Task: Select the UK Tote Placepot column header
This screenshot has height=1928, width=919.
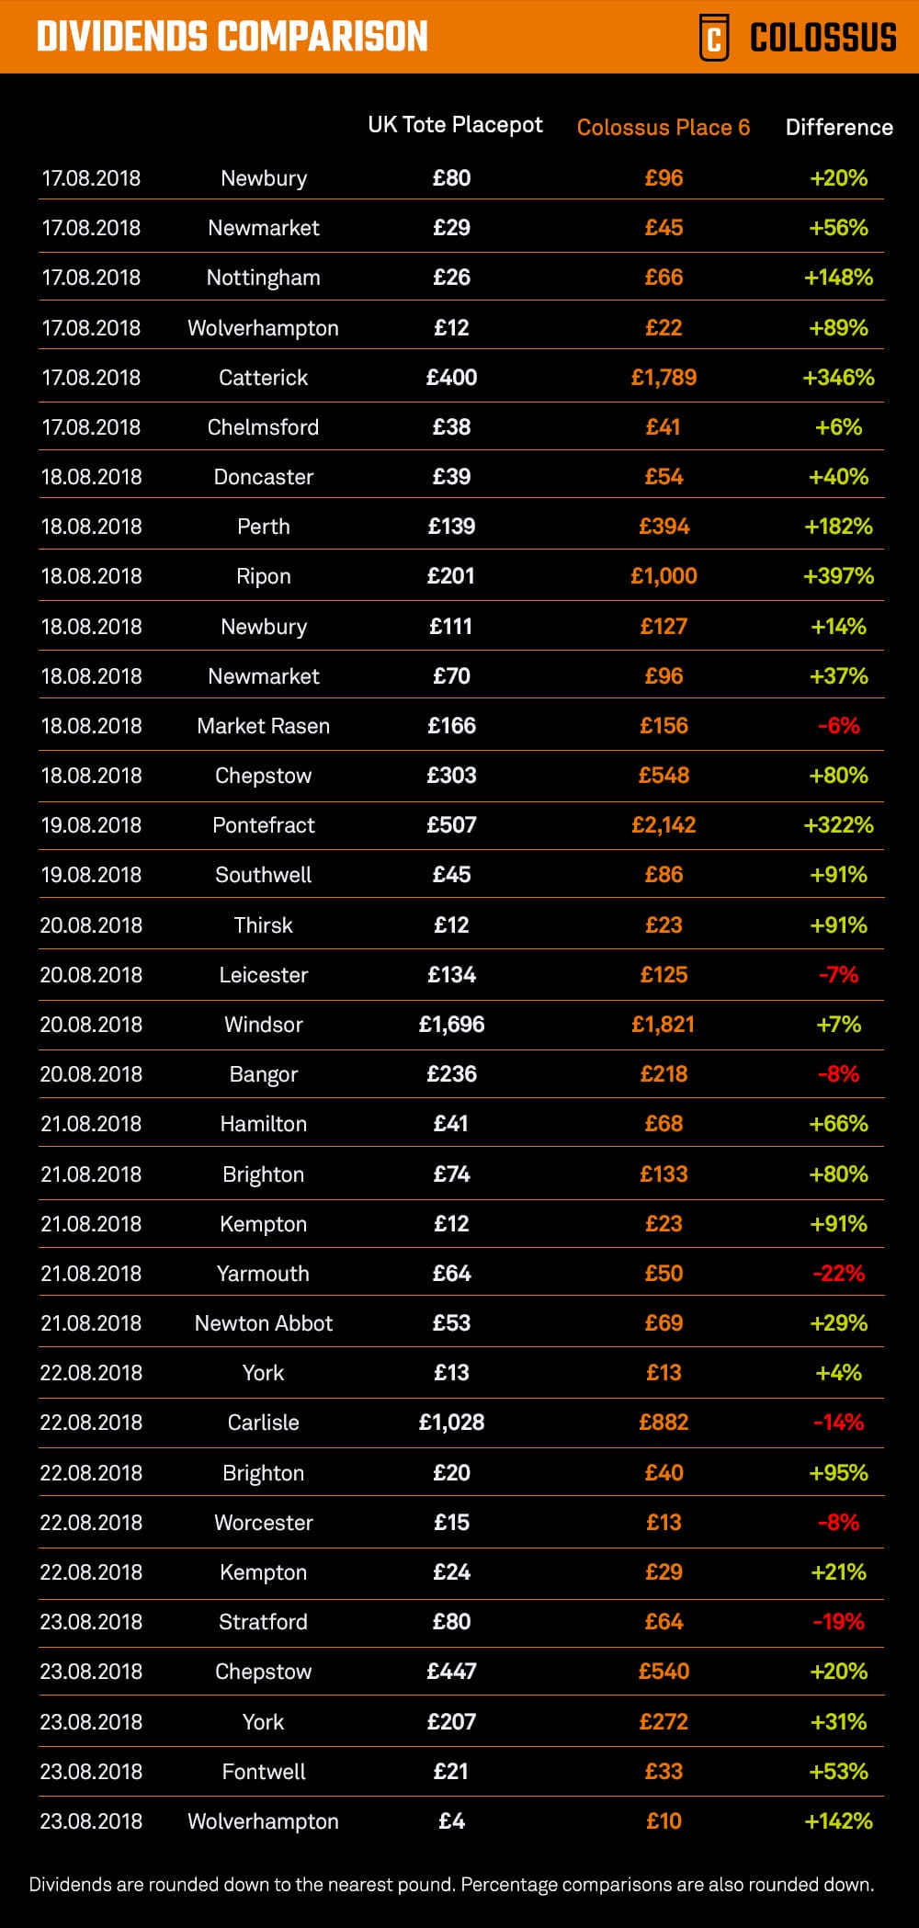Action: 455,125
